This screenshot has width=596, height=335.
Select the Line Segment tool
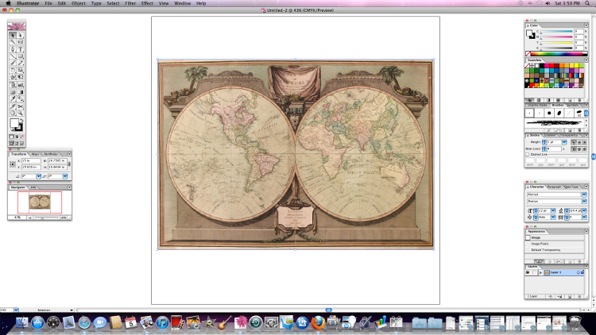click(x=13, y=56)
